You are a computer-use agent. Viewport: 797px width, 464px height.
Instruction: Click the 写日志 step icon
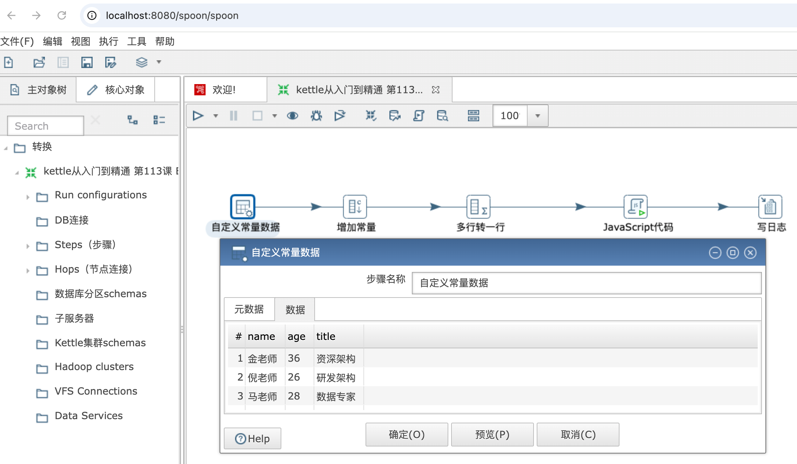pyautogui.click(x=770, y=206)
